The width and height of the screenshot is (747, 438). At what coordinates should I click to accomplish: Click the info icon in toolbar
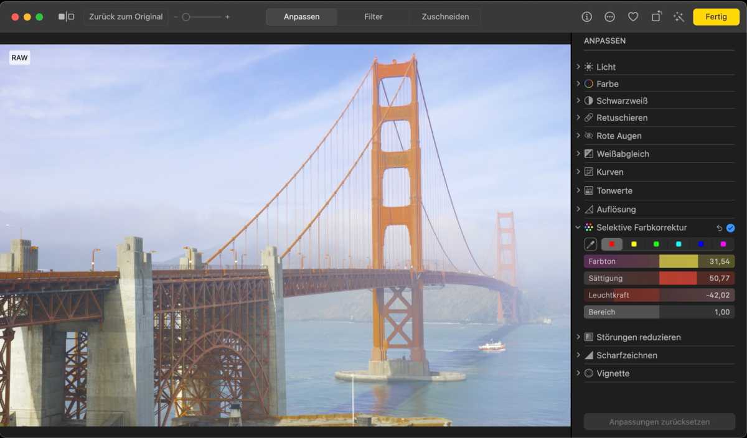(x=586, y=17)
